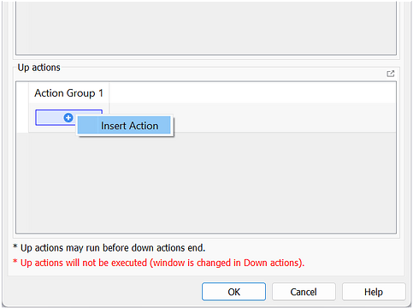Click the left gutter cell beside Action Group 1

coord(22,93)
